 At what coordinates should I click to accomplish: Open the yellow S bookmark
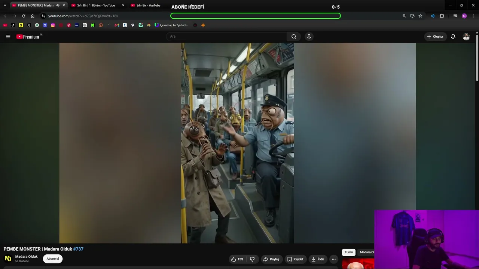(21, 25)
